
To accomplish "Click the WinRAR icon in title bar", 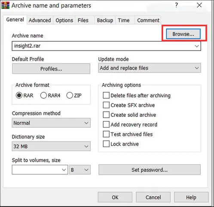I will coord(5,5).
